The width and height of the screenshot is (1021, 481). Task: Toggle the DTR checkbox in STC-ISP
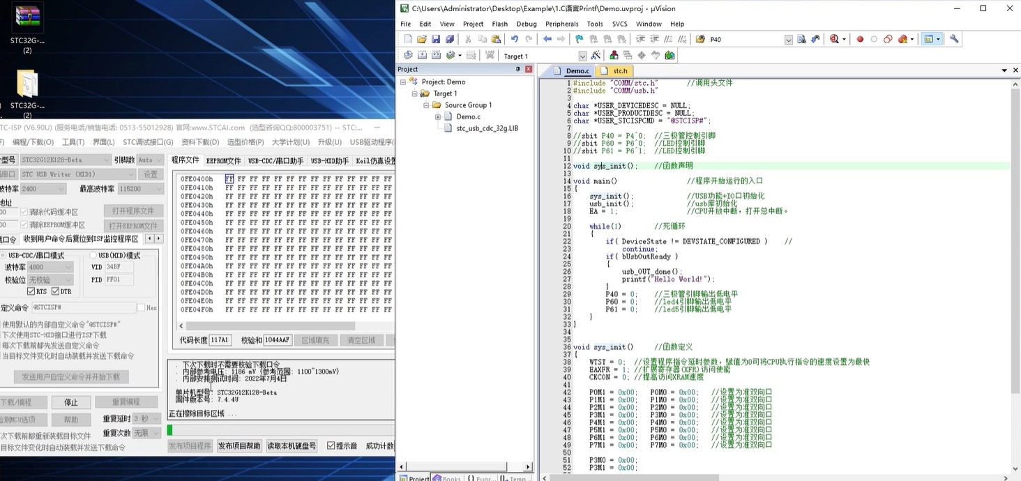56,291
